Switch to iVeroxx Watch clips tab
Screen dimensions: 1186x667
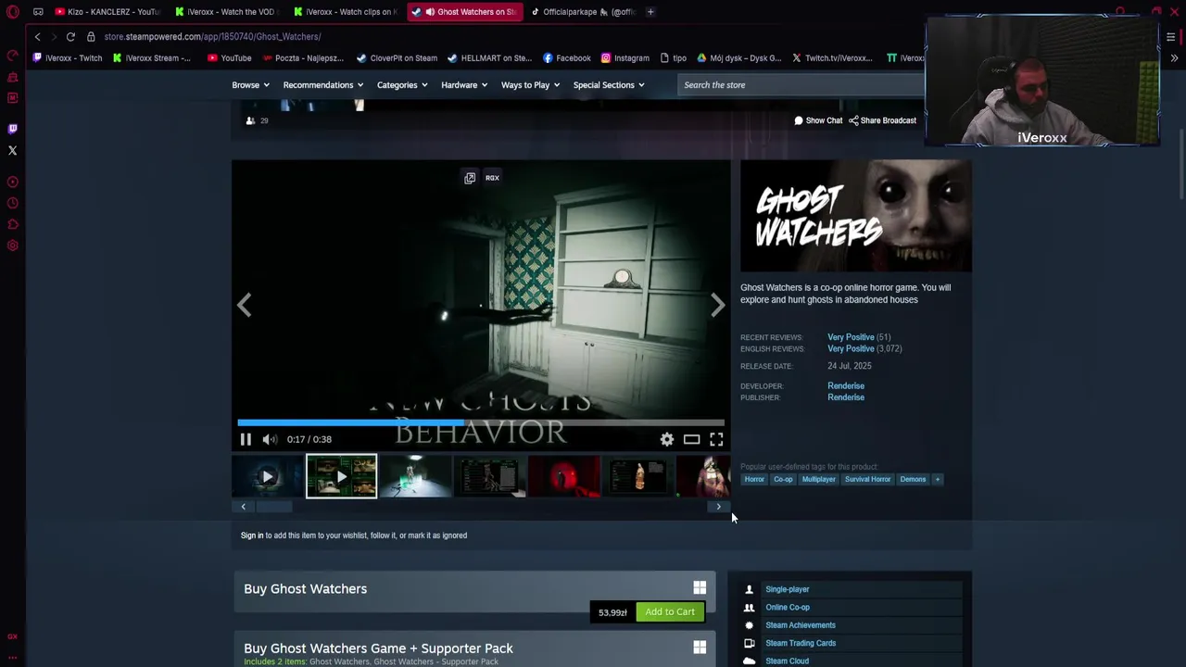click(x=345, y=12)
